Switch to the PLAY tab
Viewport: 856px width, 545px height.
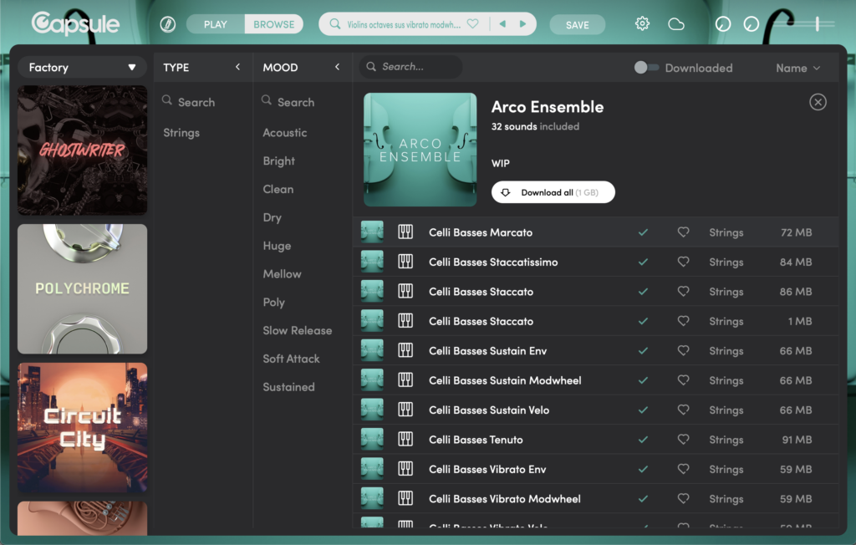(216, 24)
